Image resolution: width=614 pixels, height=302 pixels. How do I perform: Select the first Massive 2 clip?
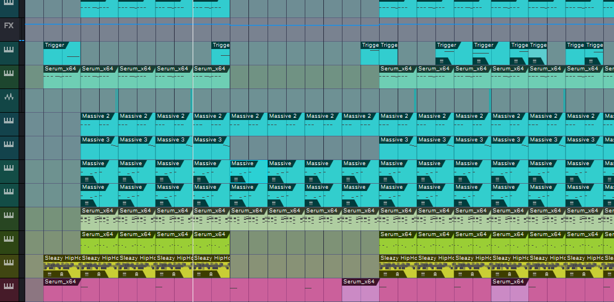point(100,124)
